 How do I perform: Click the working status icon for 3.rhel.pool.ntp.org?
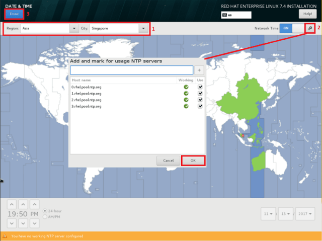186,106
